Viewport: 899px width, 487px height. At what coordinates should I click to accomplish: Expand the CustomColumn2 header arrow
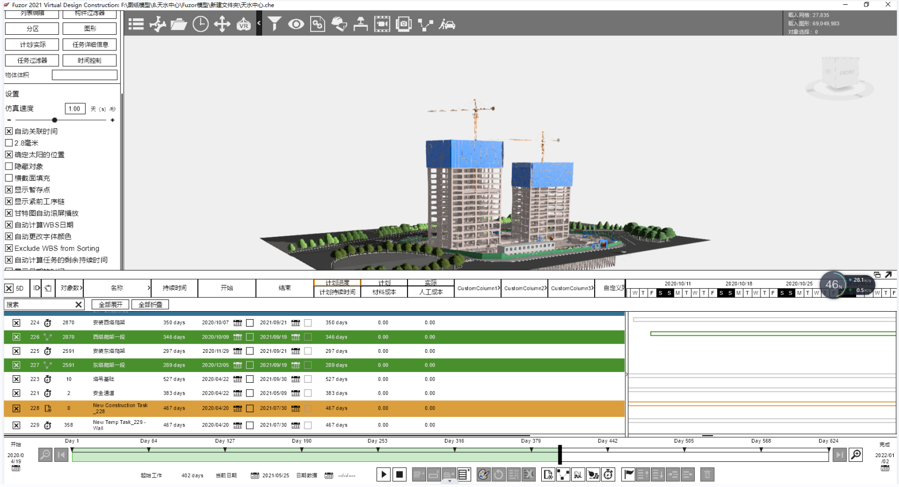point(545,288)
